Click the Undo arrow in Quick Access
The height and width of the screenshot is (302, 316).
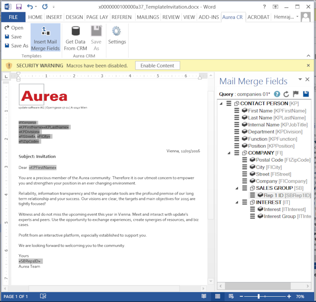[x=30, y=7]
